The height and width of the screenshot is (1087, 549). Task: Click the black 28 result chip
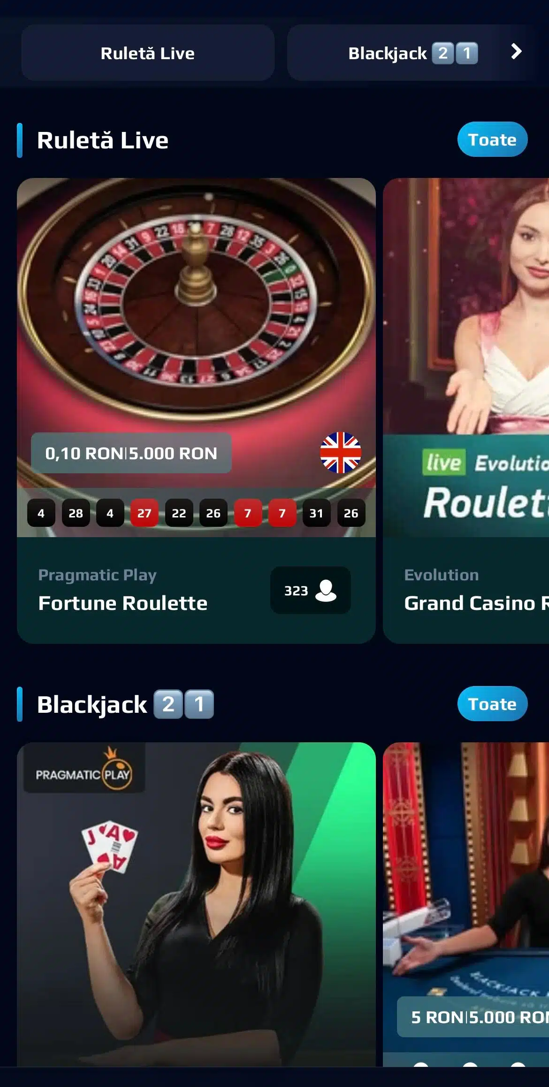(76, 513)
